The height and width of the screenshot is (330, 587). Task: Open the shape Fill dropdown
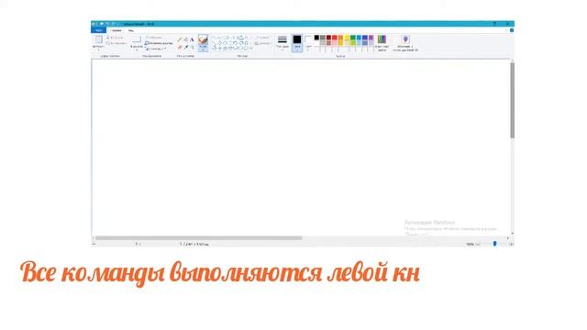point(263,43)
